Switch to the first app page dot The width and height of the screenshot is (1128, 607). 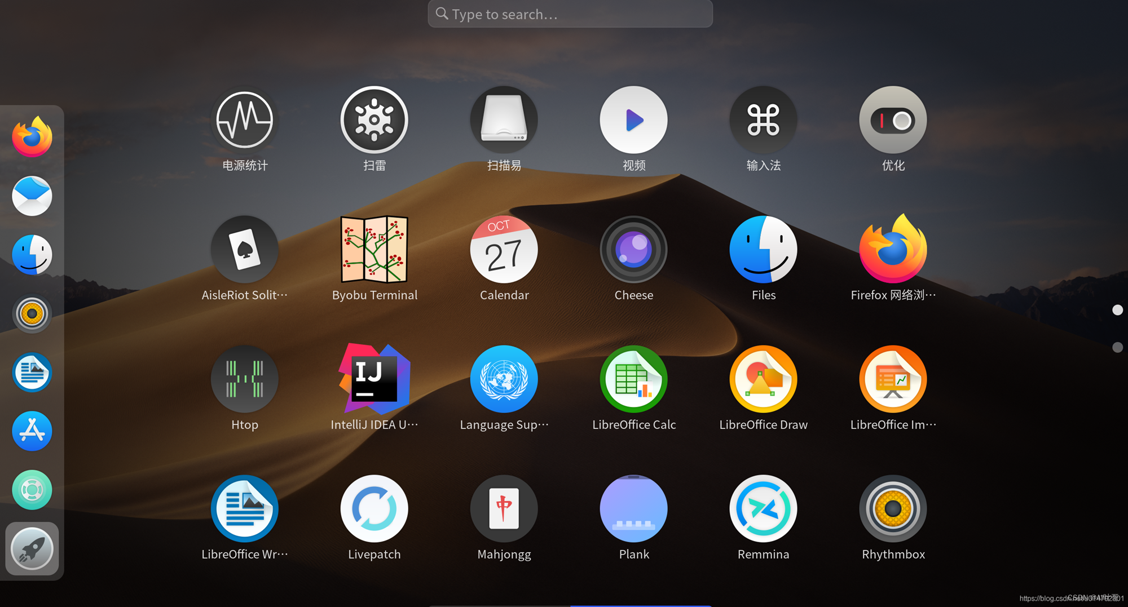click(x=1117, y=310)
